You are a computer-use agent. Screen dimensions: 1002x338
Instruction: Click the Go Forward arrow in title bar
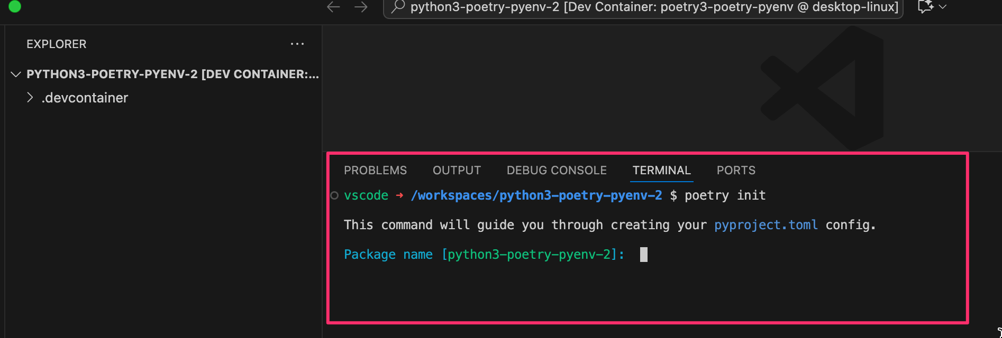click(361, 7)
